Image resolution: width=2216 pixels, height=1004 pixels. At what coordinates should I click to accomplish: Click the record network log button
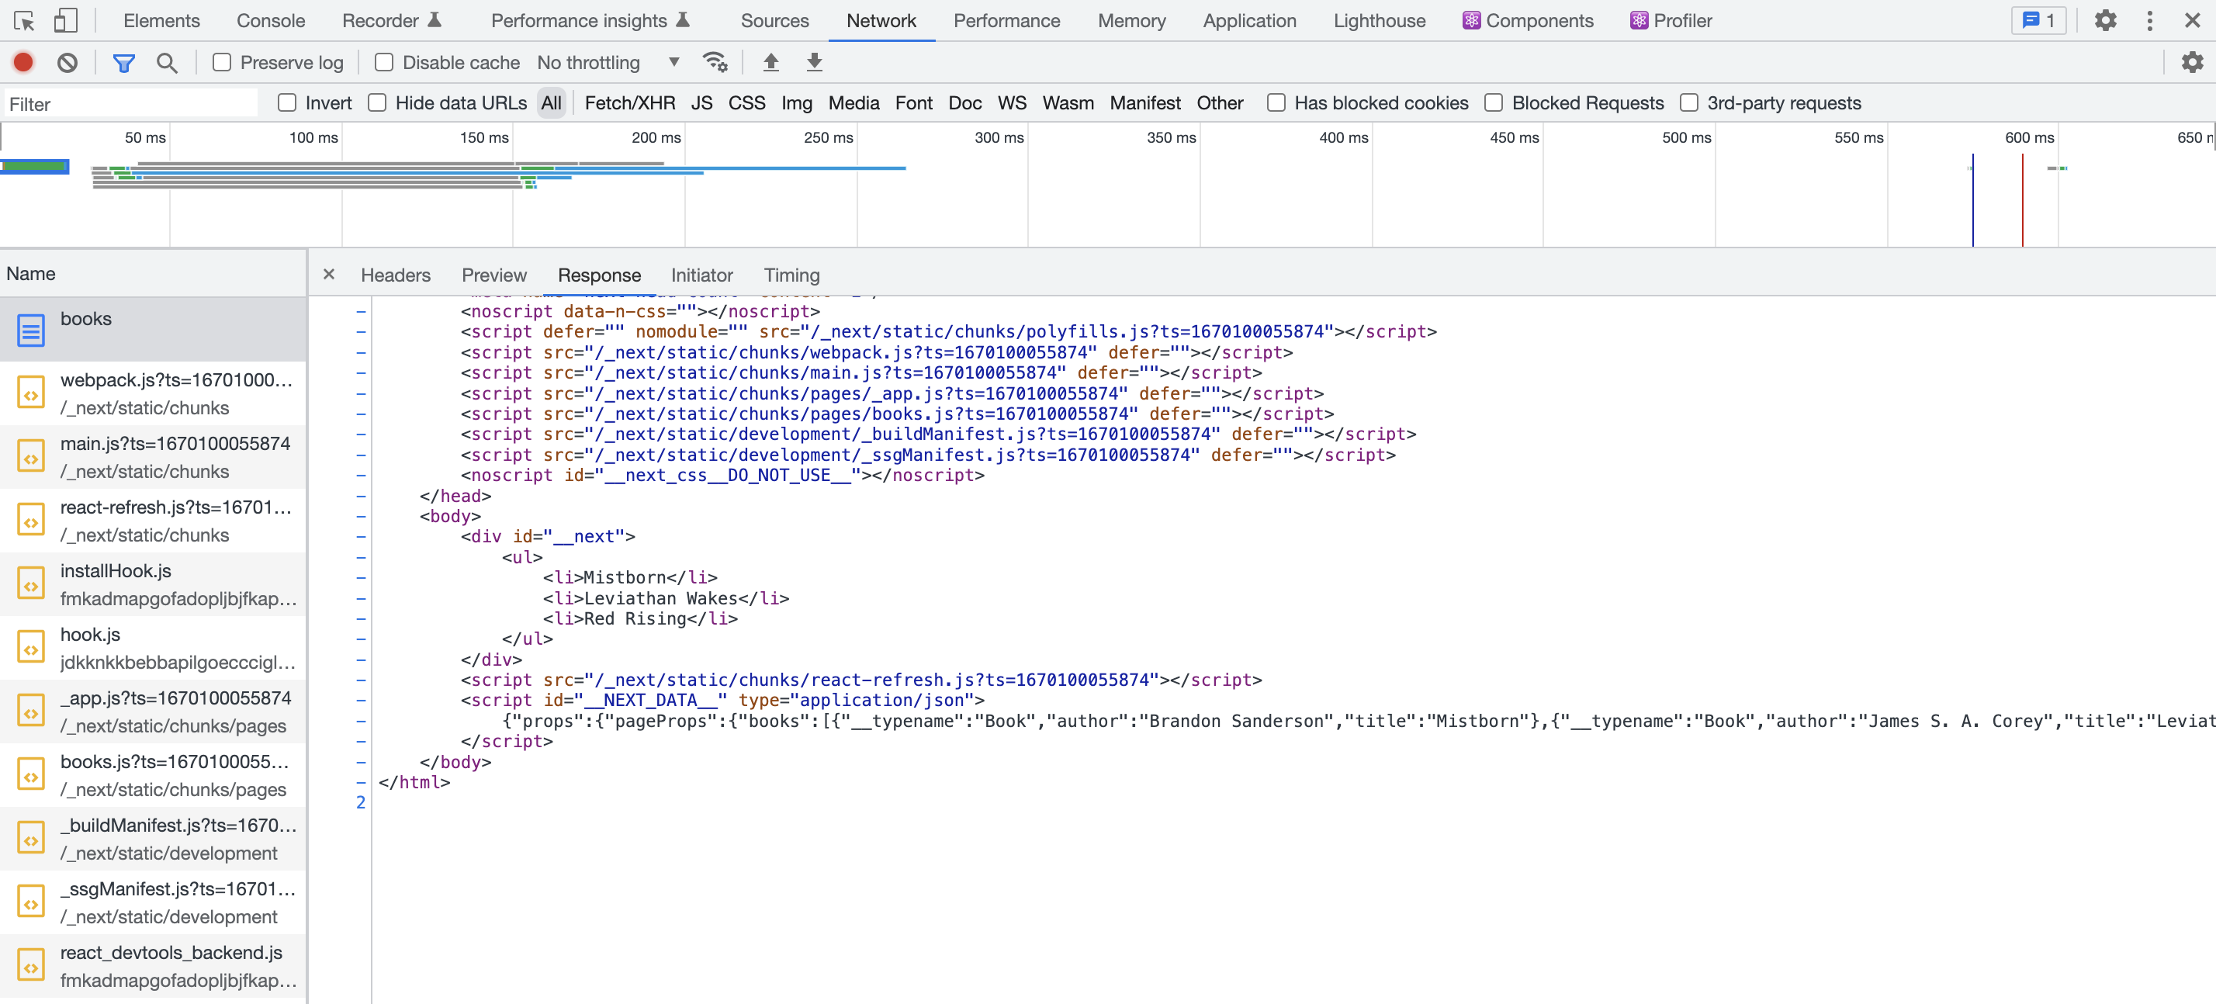click(23, 62)
